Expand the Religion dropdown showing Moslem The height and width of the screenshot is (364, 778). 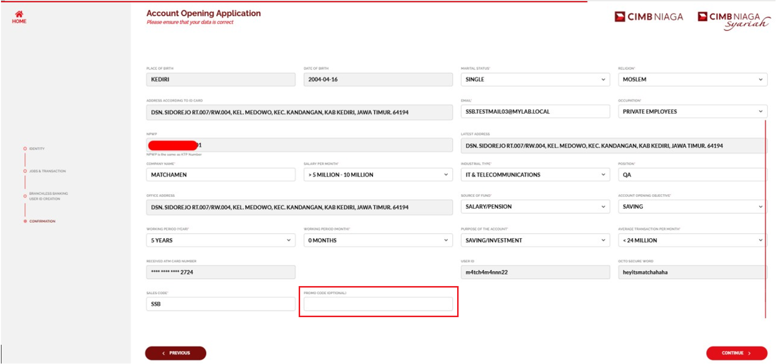click(x=692, y=79)
